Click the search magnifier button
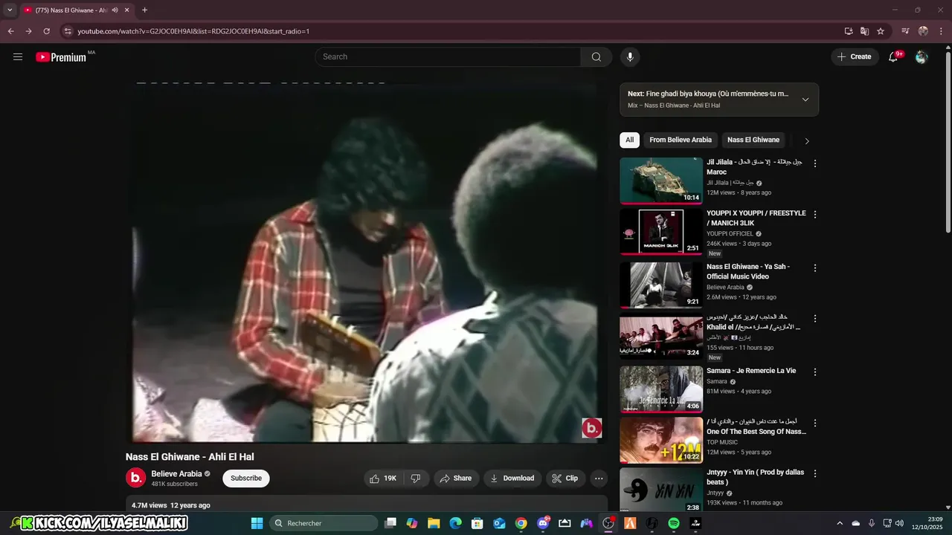The width and height of the screenshot is (952, 535). (x=596, y=56)
